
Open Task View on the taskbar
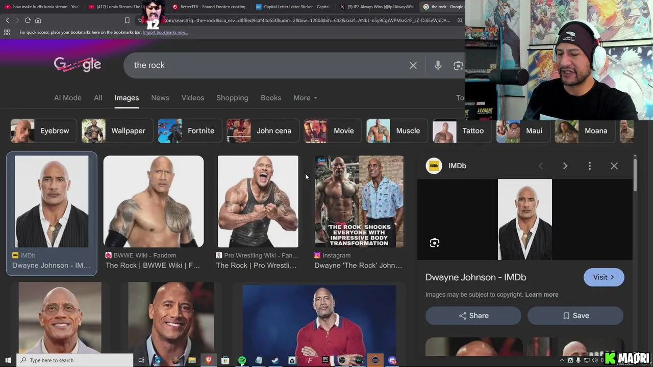point(141,360)
